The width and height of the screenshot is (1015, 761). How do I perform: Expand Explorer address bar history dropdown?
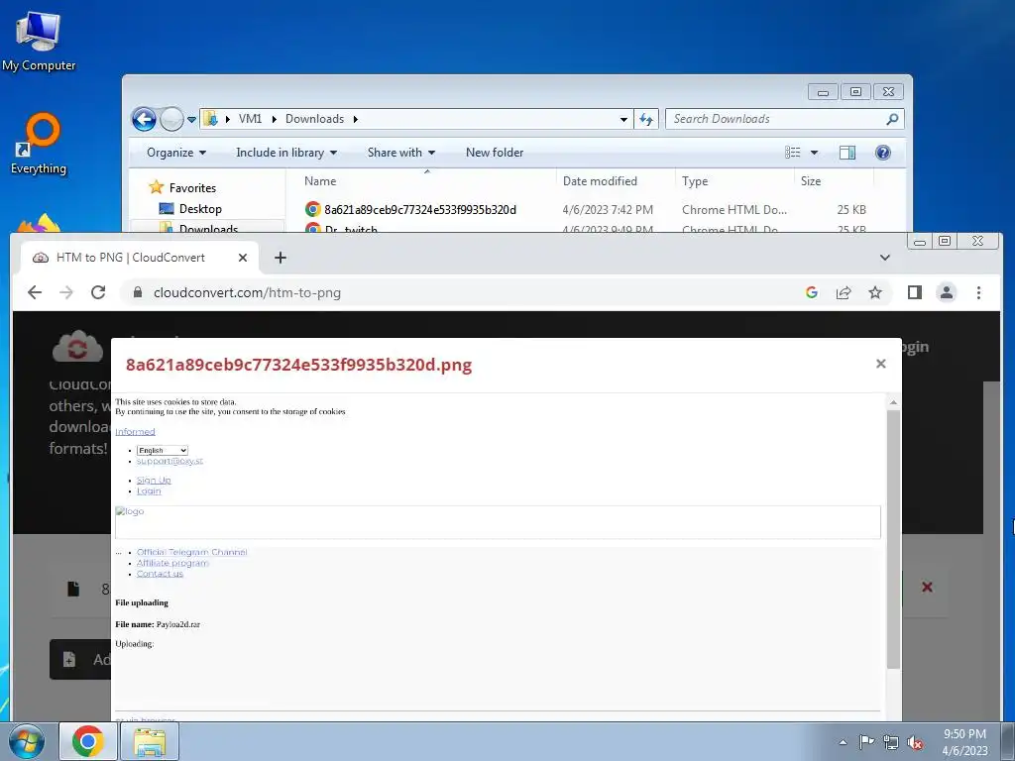pos(623,120)
